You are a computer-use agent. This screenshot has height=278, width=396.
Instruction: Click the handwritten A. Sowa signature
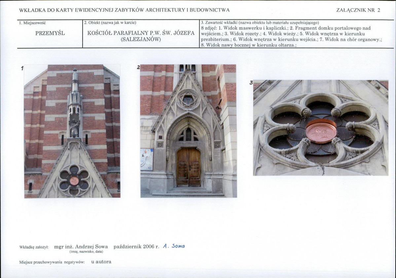(x=174, y=246)
